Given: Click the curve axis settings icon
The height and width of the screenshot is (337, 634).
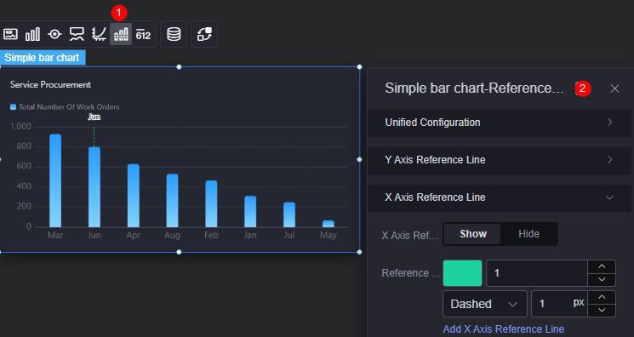Looking at the screenshot, I should pos(99,34).
